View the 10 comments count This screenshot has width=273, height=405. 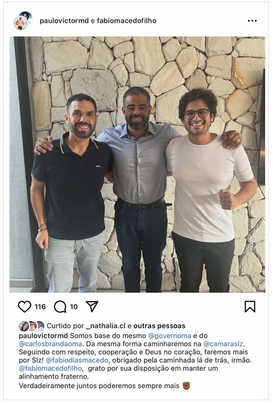[x=74, y=307]
